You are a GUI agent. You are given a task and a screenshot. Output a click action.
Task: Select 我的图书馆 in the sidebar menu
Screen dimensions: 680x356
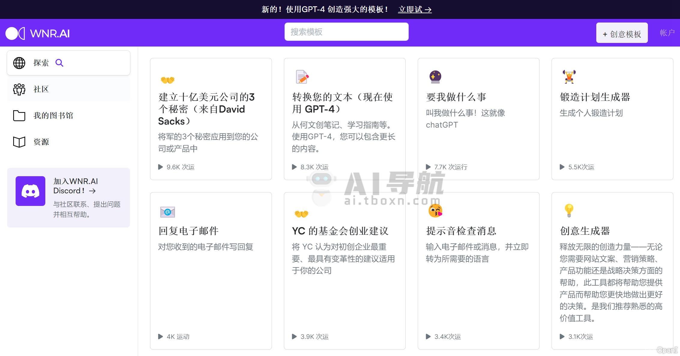click(53, 116)
